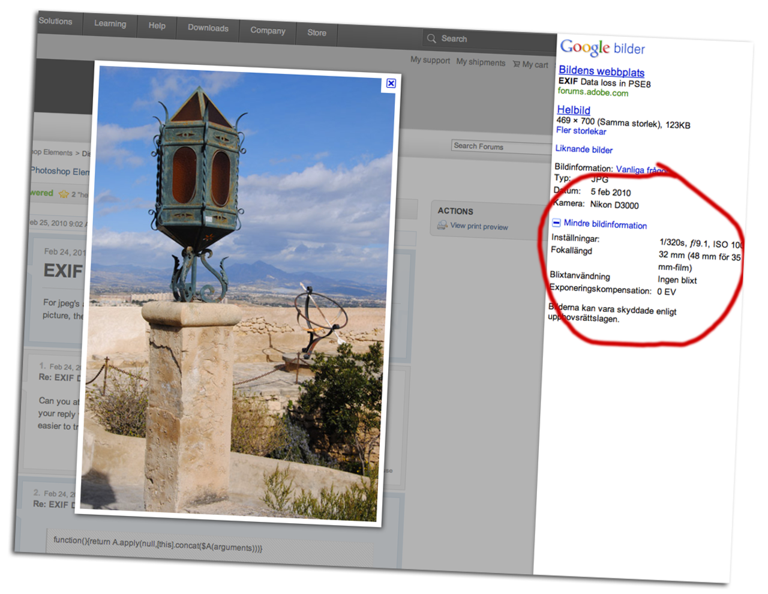Open the Solutions menu
This screenshot has width=768, height=594.
(55, 20)
